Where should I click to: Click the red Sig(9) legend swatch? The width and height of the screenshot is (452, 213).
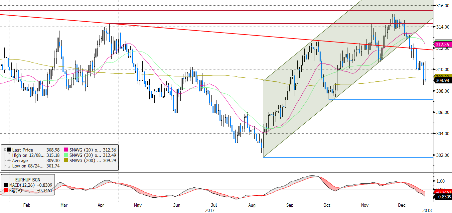point(7,190)
